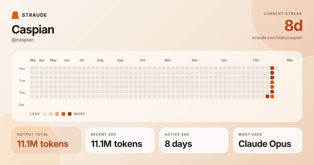Viewport: 314px width, 165px height.
Task: Pick the second legend swatch in light peach
Action: [51, 114]
